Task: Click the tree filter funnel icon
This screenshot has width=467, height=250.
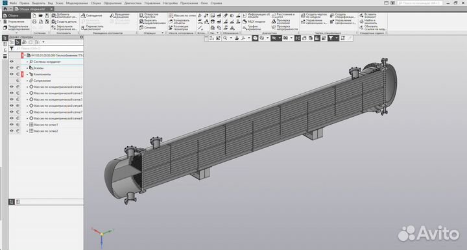Action: pos(11,48)
